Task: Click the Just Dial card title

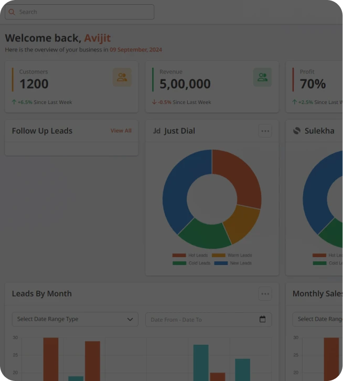Action: [179, 131]
